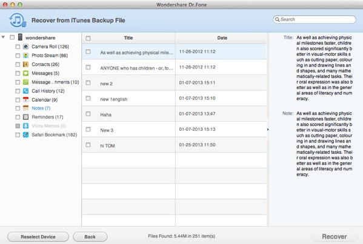The image size is (363, 244).
Task: Check the Contacts (26) category checkbox
Action: click(18, 64)
